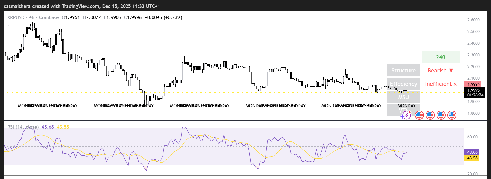Click the 20.00 RSI scale label

click(x=472, y=174)
